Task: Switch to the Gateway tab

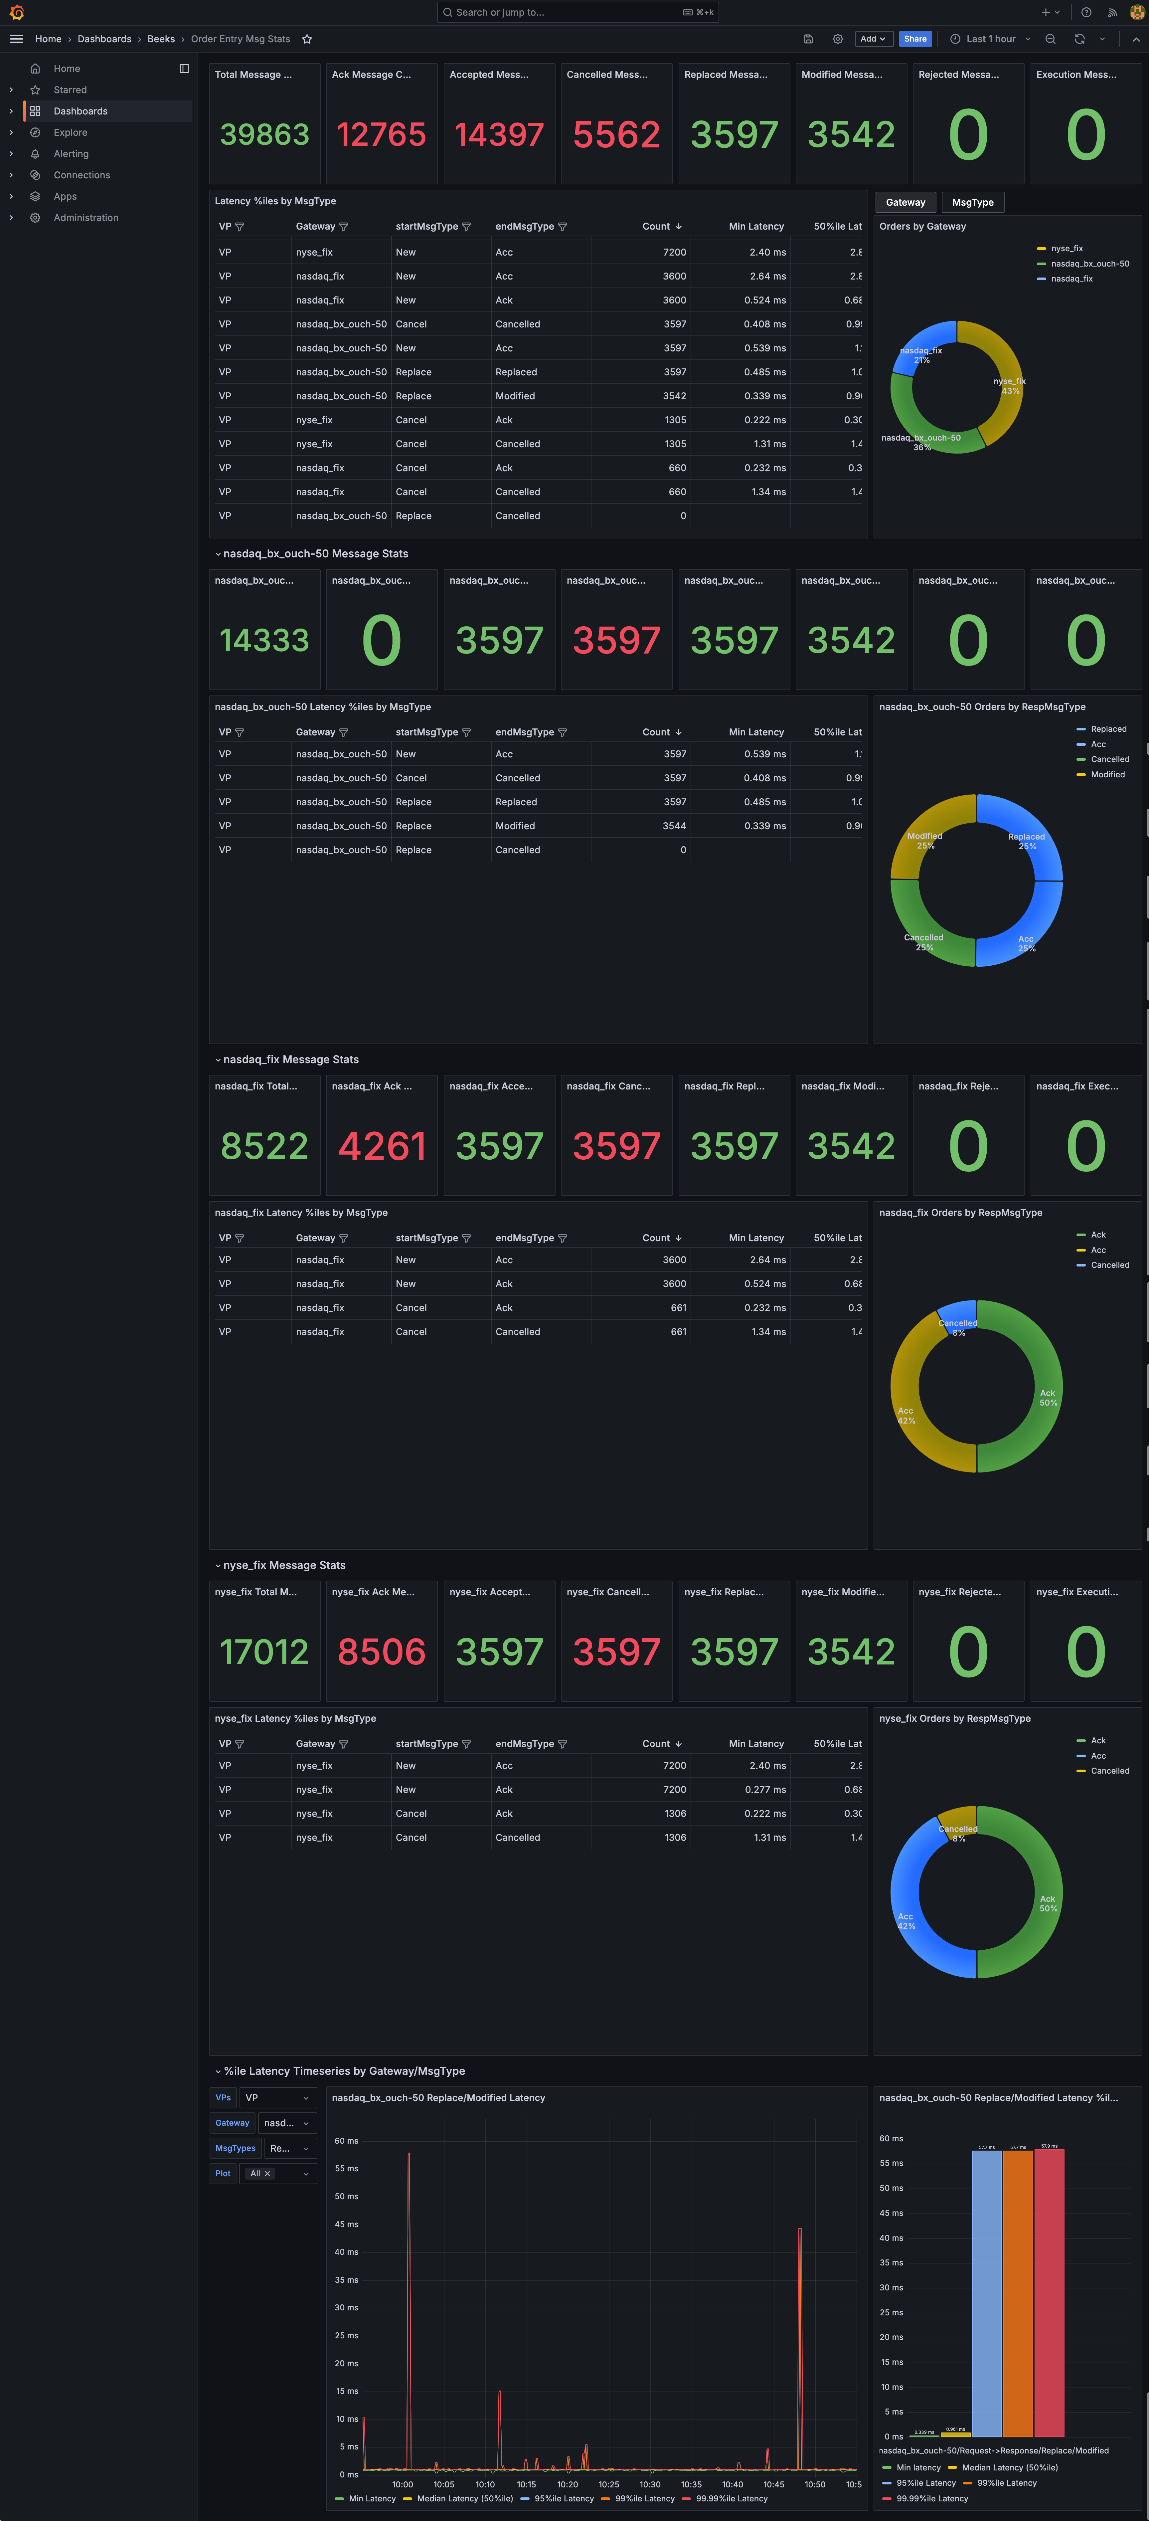Action: pos(905,203)
